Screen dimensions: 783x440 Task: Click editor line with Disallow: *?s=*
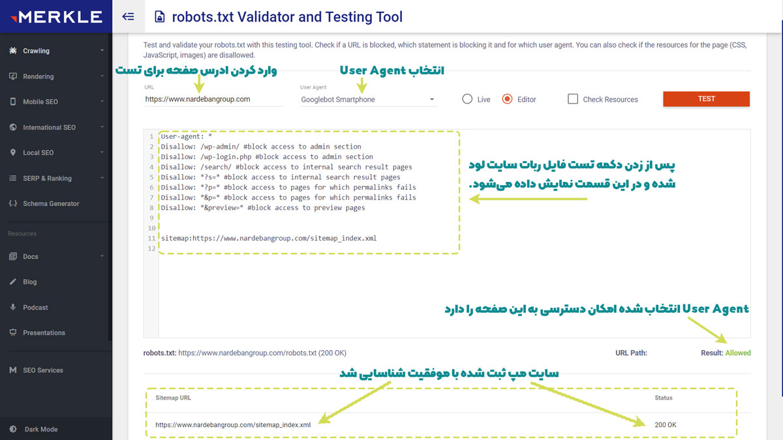pyautogui.click(x=281, y=177)
